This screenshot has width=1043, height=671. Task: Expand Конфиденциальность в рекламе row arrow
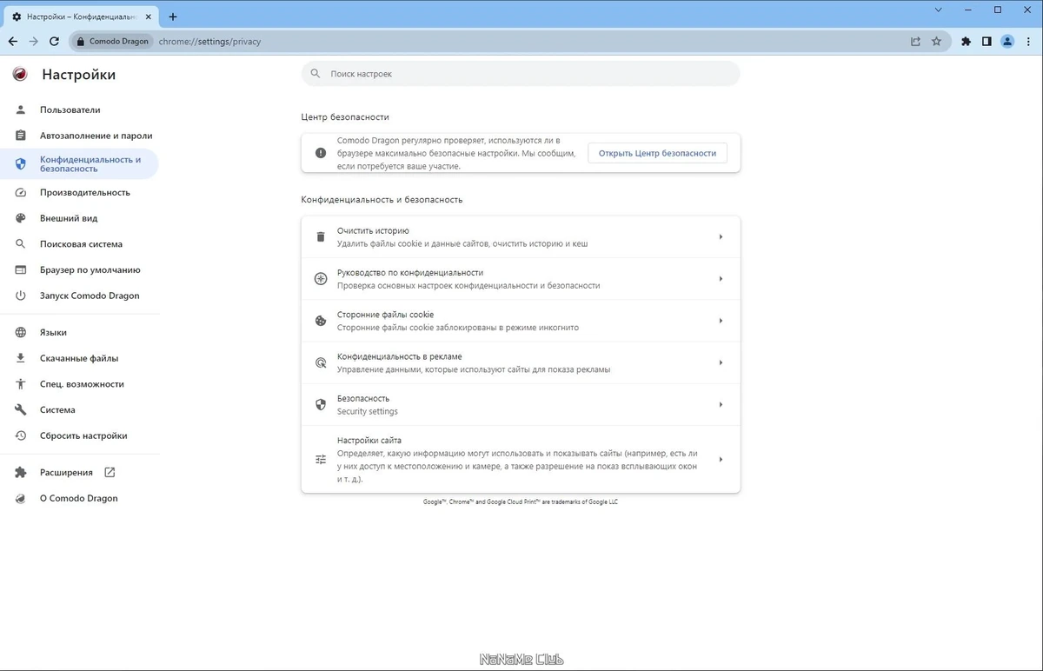click(x=721, y=362)
